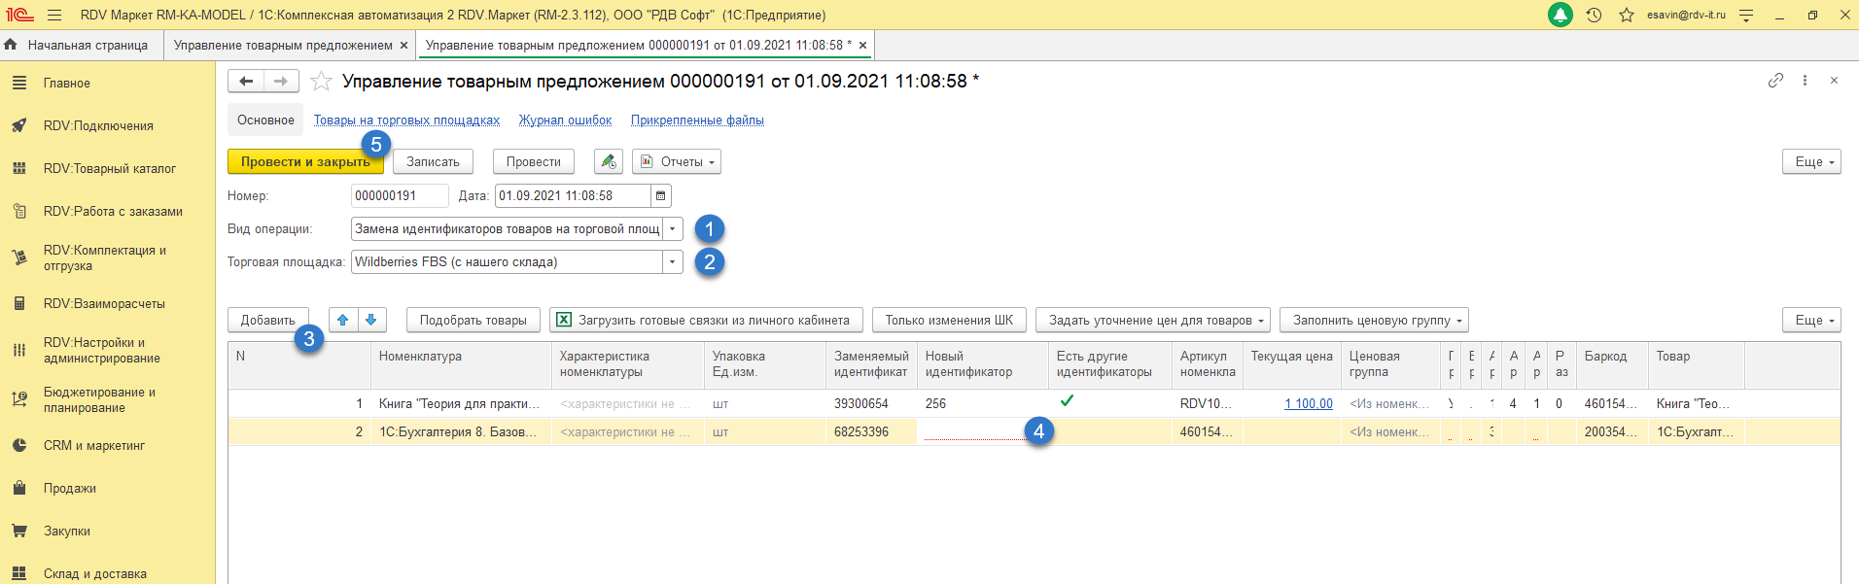Click Только изменения ШК button
1859x584 pixels.
tap(949, 320)
